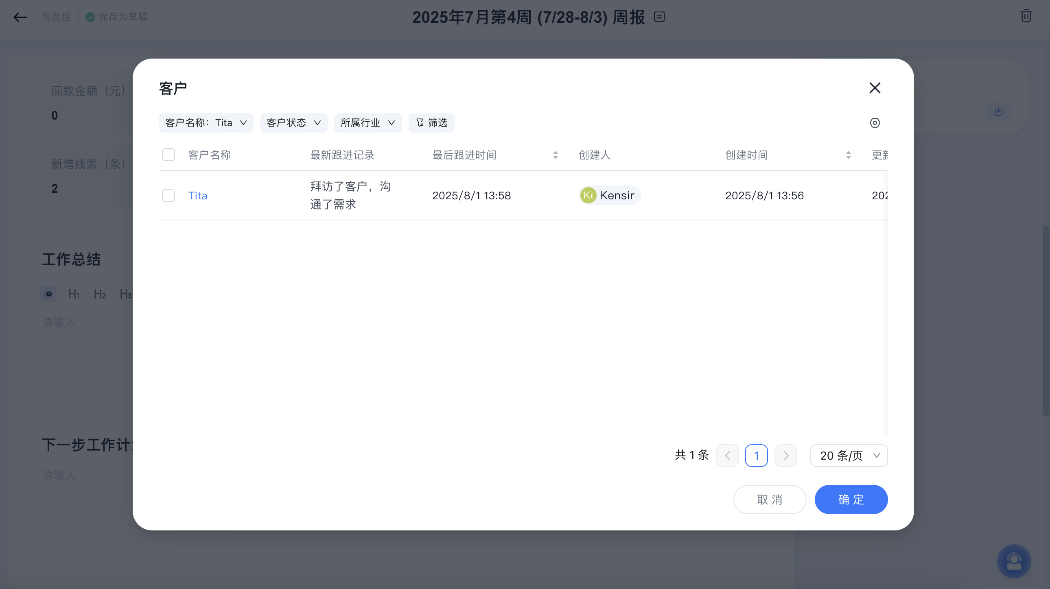Sort by 最后跟进时间 using the sort arrows

point(555,155)
